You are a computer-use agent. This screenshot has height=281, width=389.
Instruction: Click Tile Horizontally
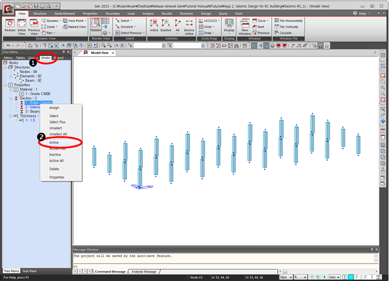pyautogui.click(x=288, y=21)
